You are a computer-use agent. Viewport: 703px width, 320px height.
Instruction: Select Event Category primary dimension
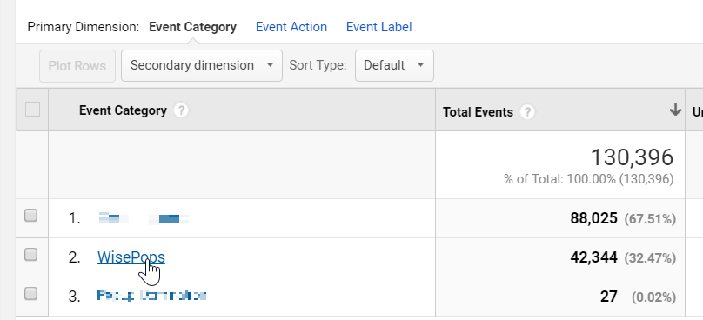[x=192, y=27]
